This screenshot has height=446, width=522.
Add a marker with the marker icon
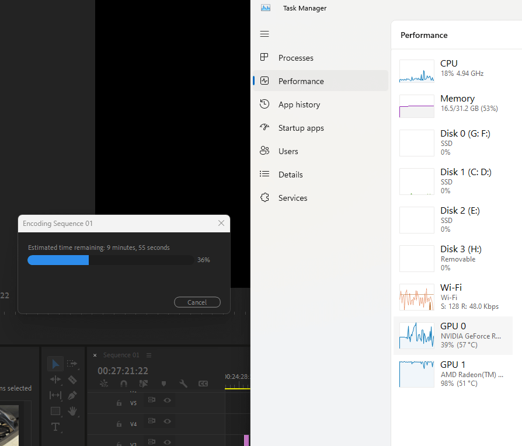click(163, 384)
